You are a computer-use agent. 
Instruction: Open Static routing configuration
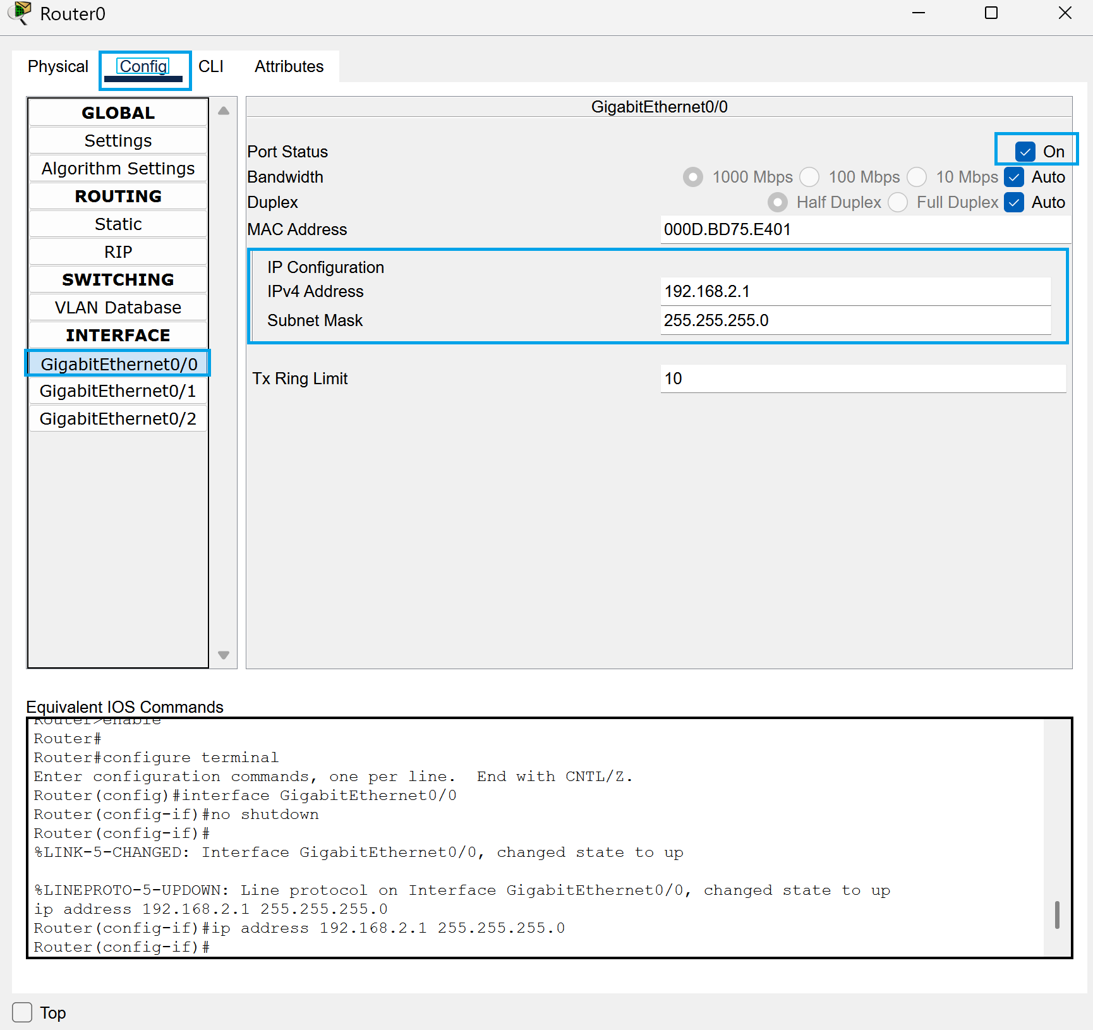tap(118, 224)
